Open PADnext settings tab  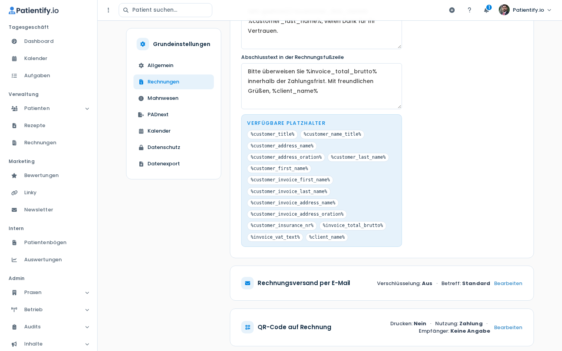click(174, 115)
